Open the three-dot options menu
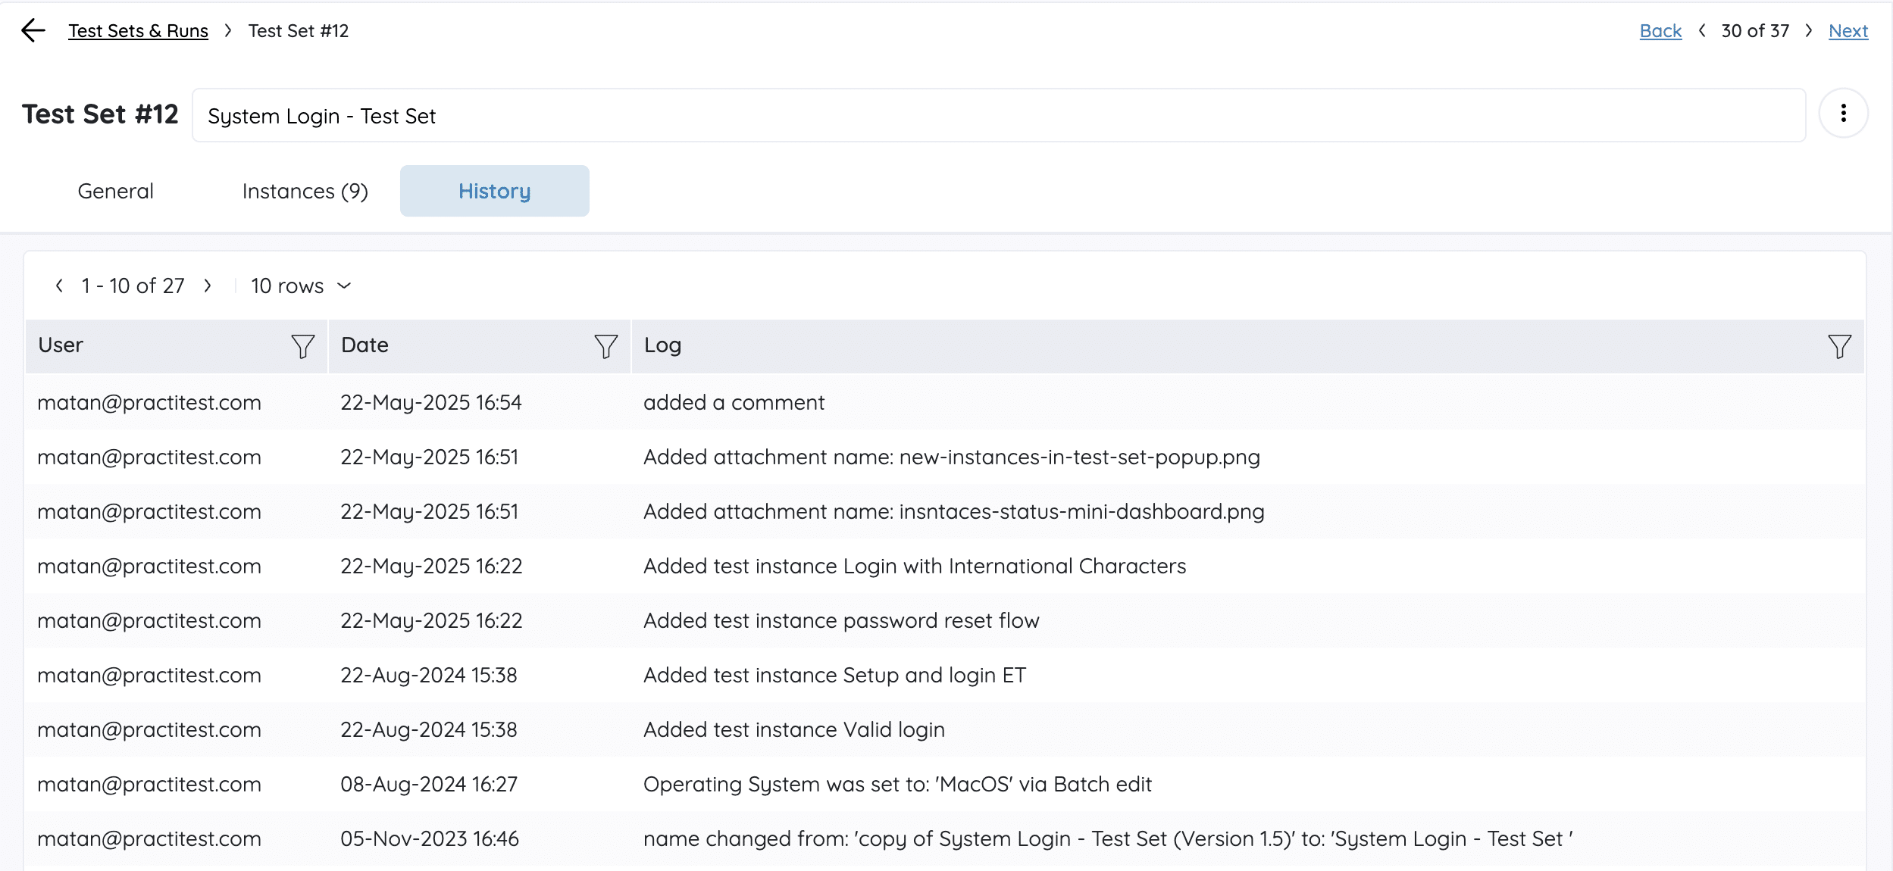Screen dimensions: 1893x871 pyautogui.click(x=1843, y=114)
